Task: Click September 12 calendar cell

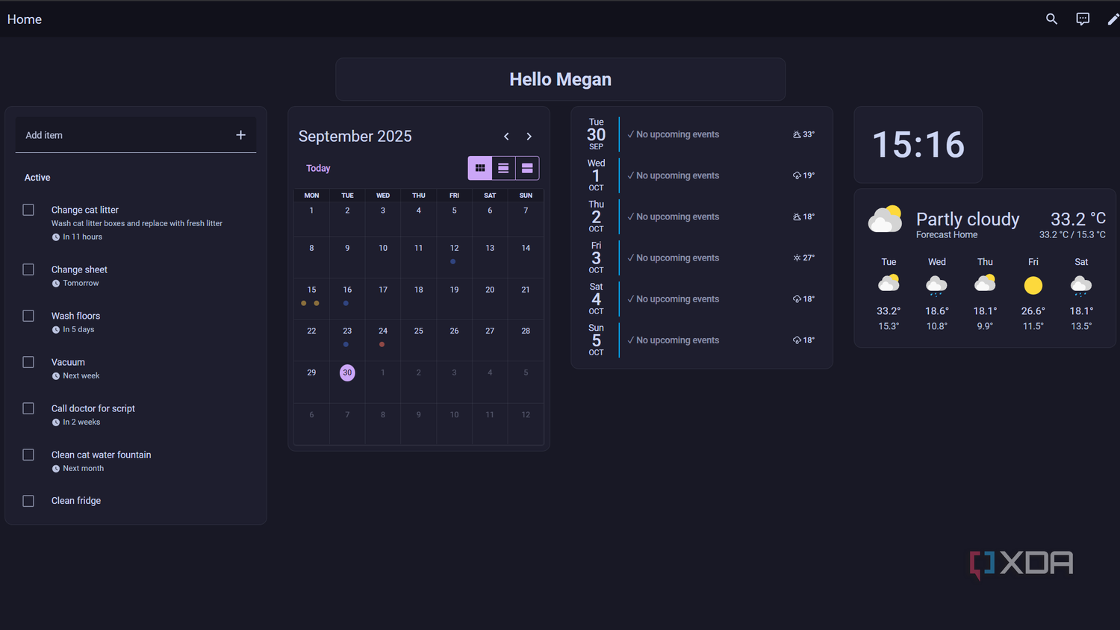Action: click(x=454, y=258)
